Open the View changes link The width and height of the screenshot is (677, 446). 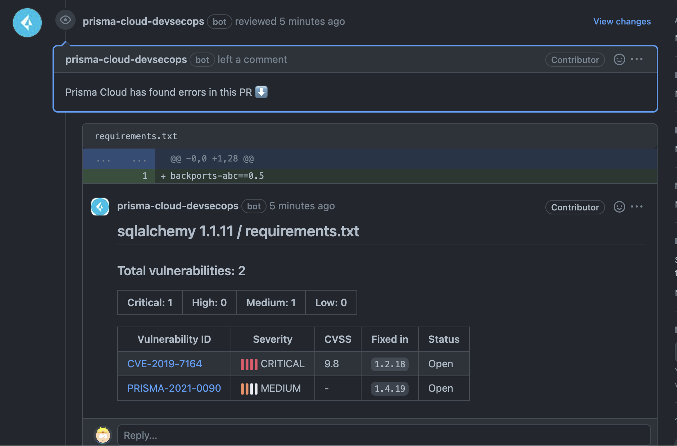point(622,22)
